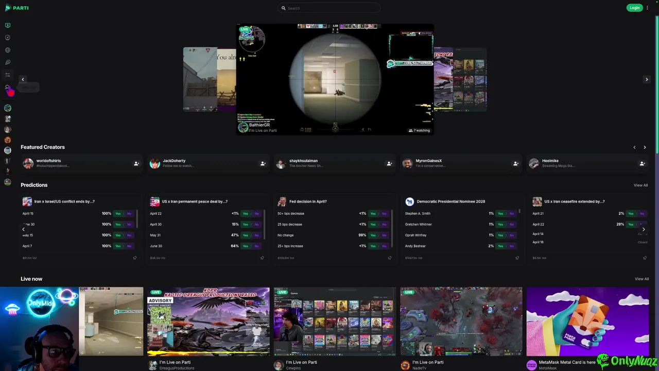
Task: Open Cewpins live stream thumbnail
Action: click(335, 322)
